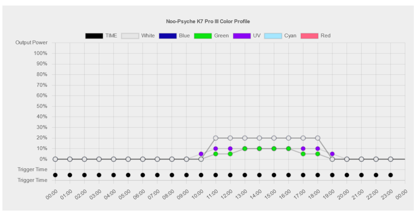Image resolution: width=418 pixels, height=213 pixels.
Task: Click the black TIME marker at 19:00
Action: [x=332, y=175]
